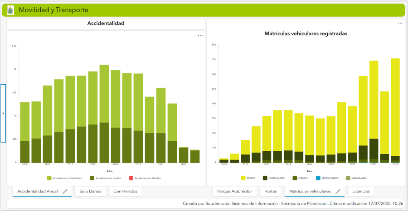The width and height of the screenshot is (408, 211).
Task: Toggle the MOTOS legend swatch
Action: tap(243, 178)
